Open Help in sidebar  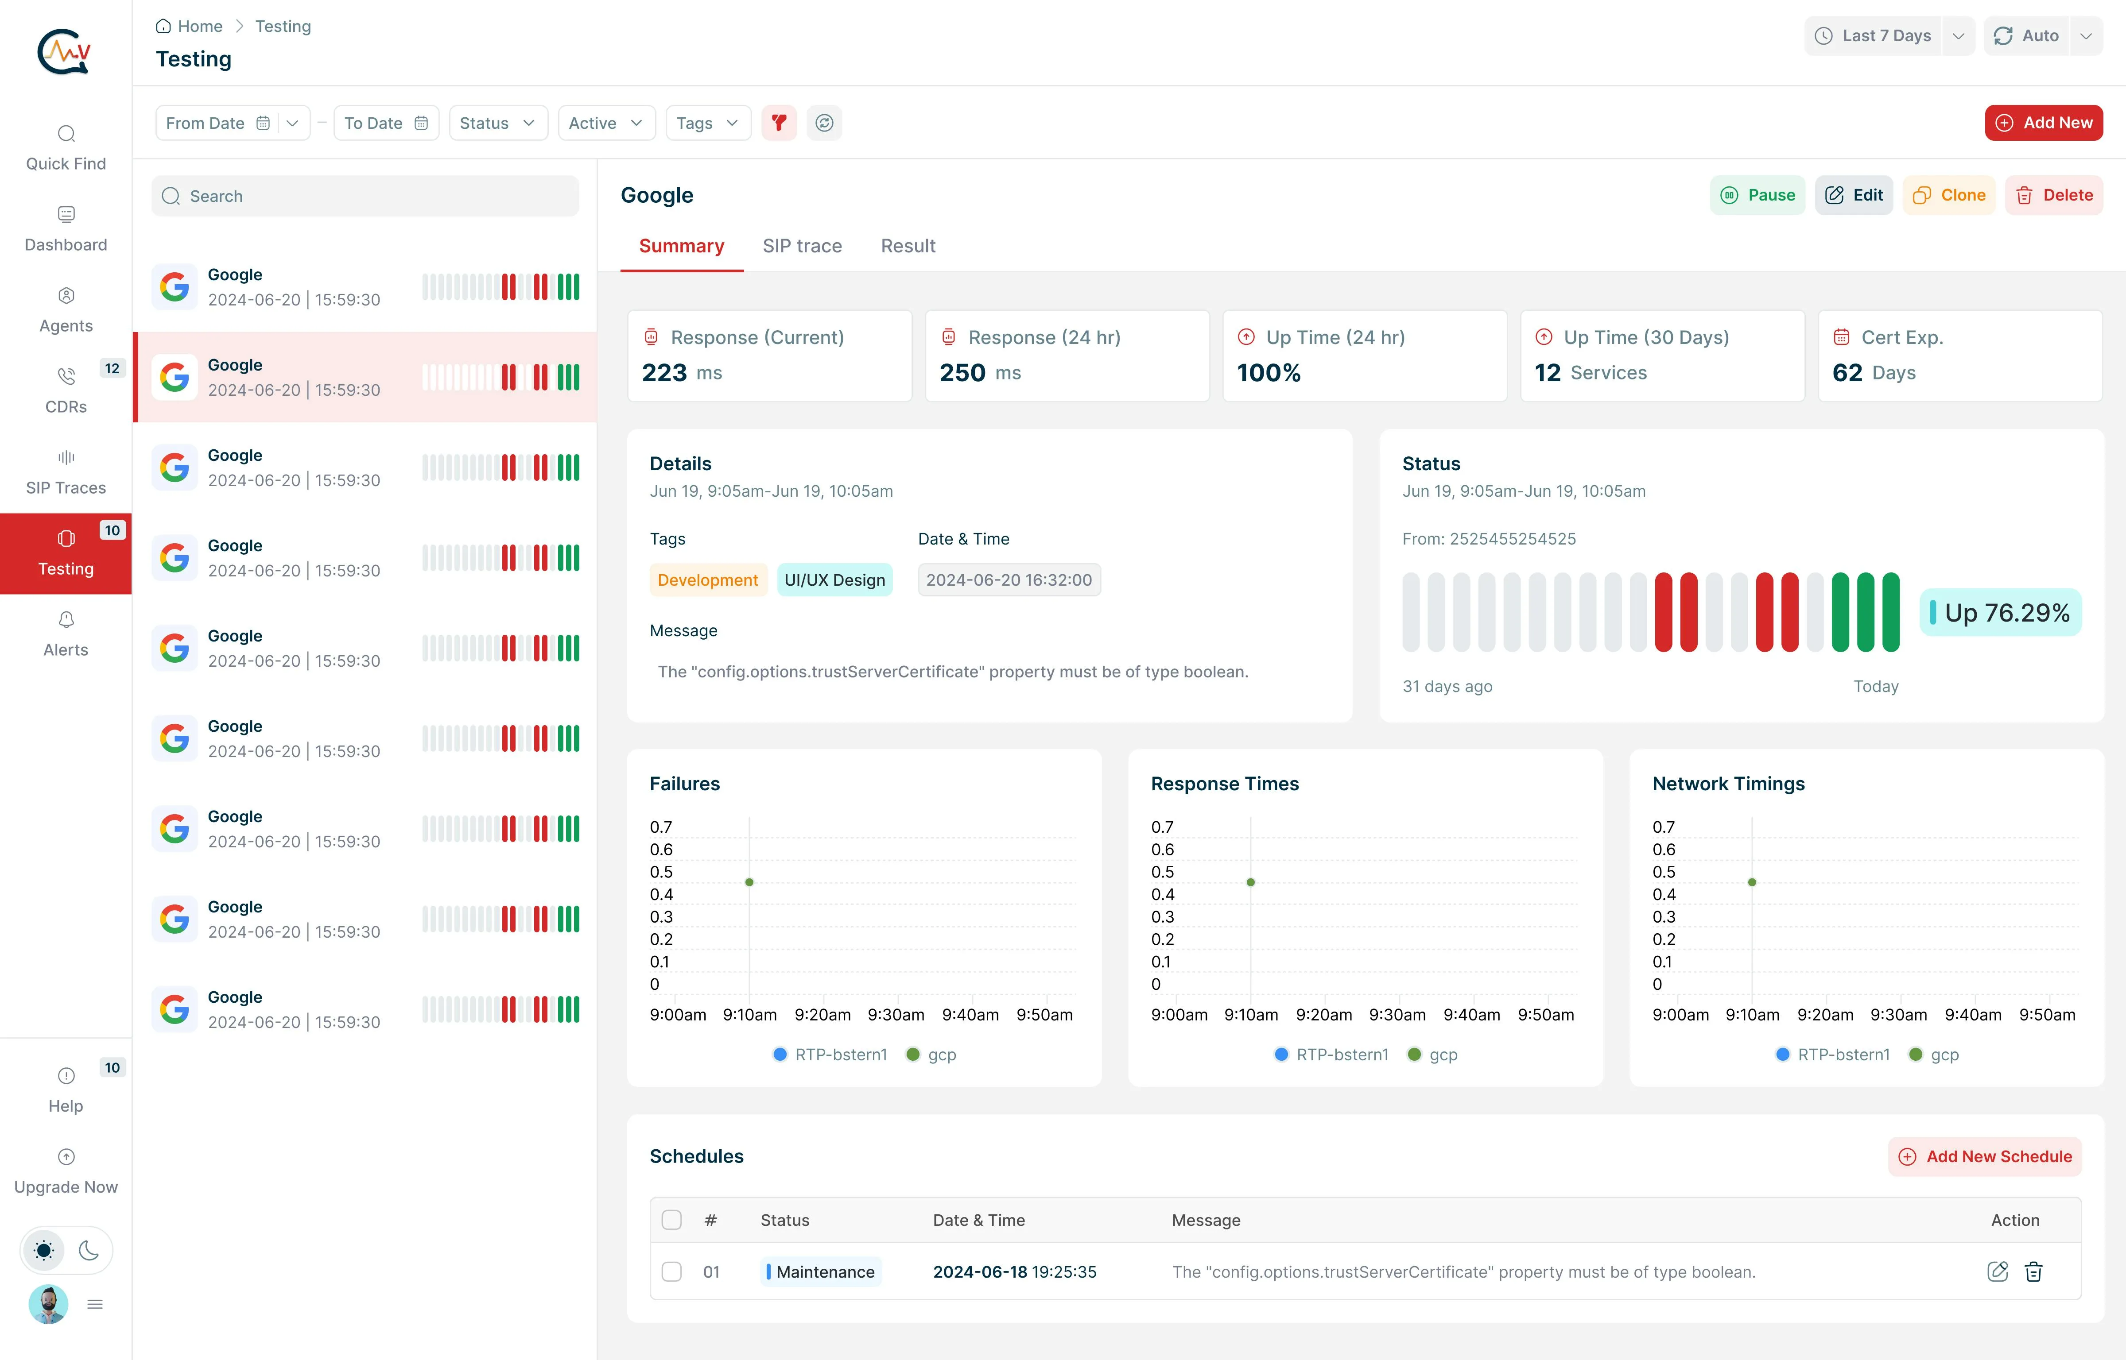pyautogui.click(x=66, y=1091)
